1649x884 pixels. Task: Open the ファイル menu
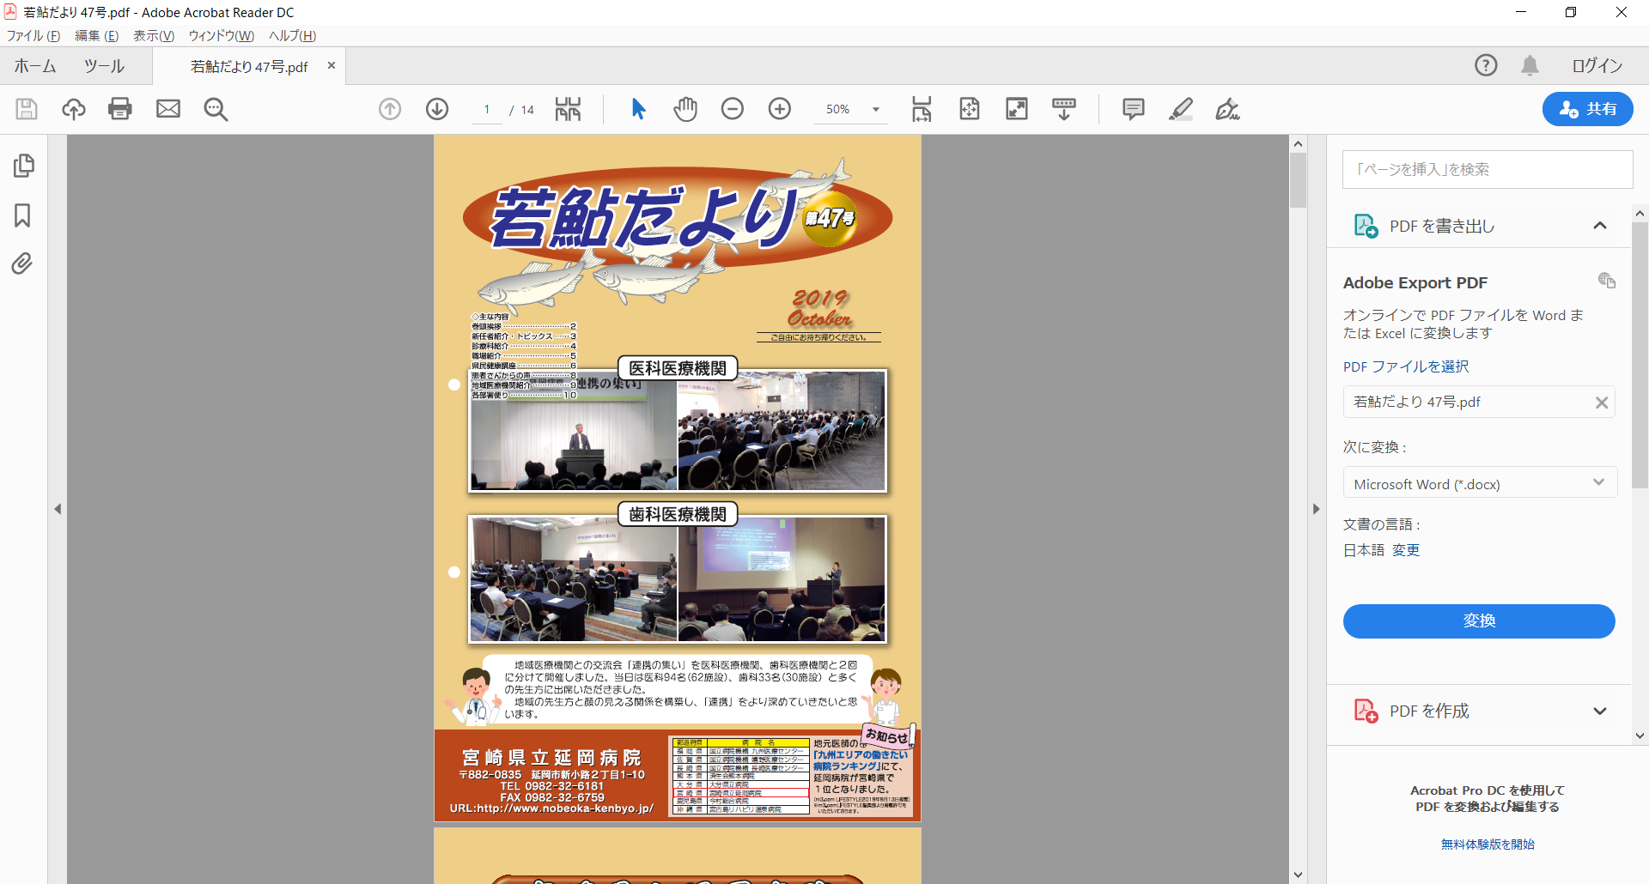33,36
